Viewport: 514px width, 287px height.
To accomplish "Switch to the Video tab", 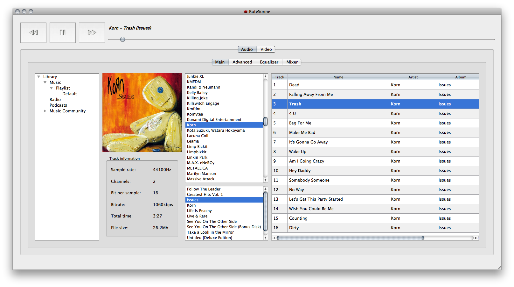I will 266,49.
